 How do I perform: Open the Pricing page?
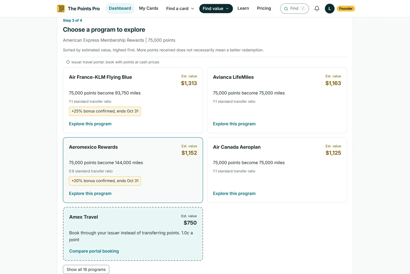click(264, 8)
